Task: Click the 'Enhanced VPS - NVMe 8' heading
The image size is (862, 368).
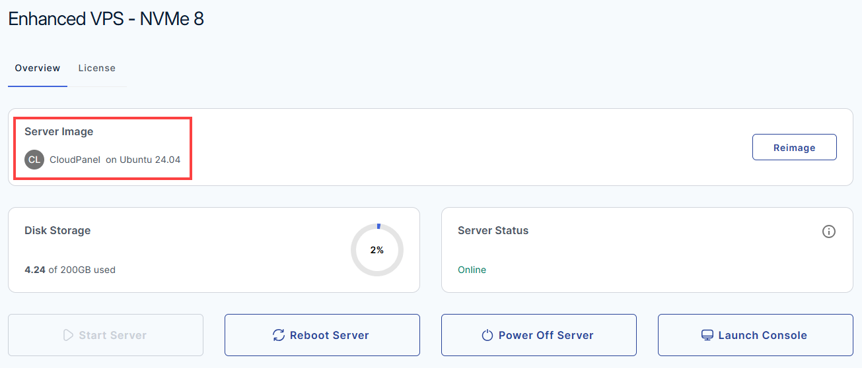Action: point(106,18)
